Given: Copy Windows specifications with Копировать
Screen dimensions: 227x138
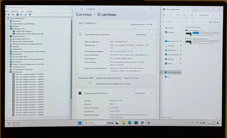Looking at the screenshot, I should tap(140, 93).
